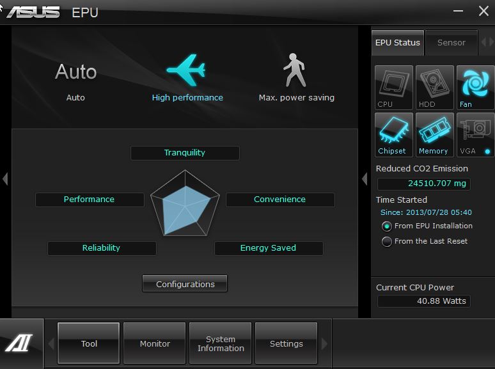Click the Reduced CO2 Emission heading
Image resolution: width=495 pixels, height=369 pixels.
[421, 169]
